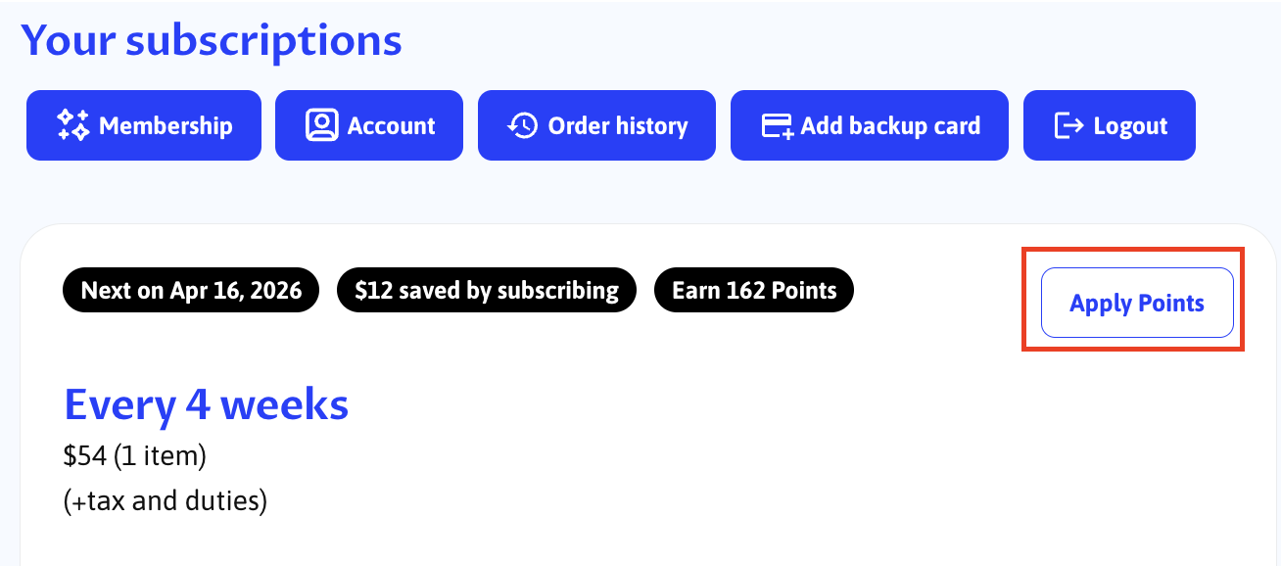Click the person icon on Account
Viewport: 1281px width, 566px height.
click(321, 125)
